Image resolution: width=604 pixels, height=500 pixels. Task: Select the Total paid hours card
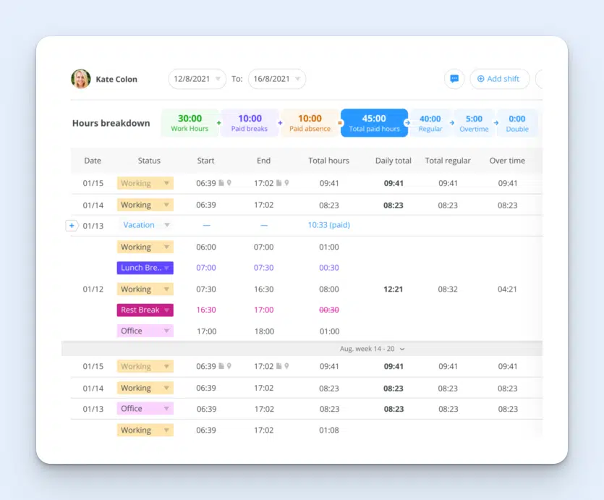coord(374,122)
